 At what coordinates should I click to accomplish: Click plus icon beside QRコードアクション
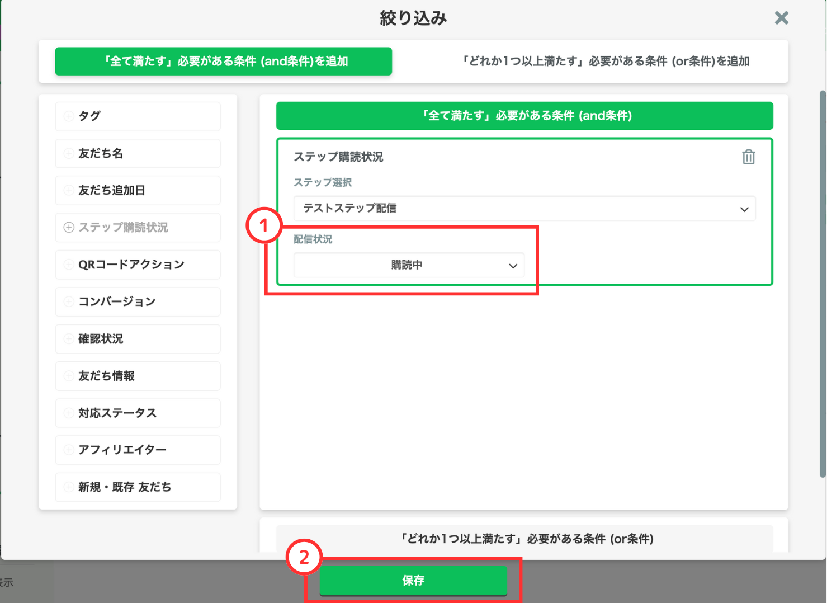[69, 265]
